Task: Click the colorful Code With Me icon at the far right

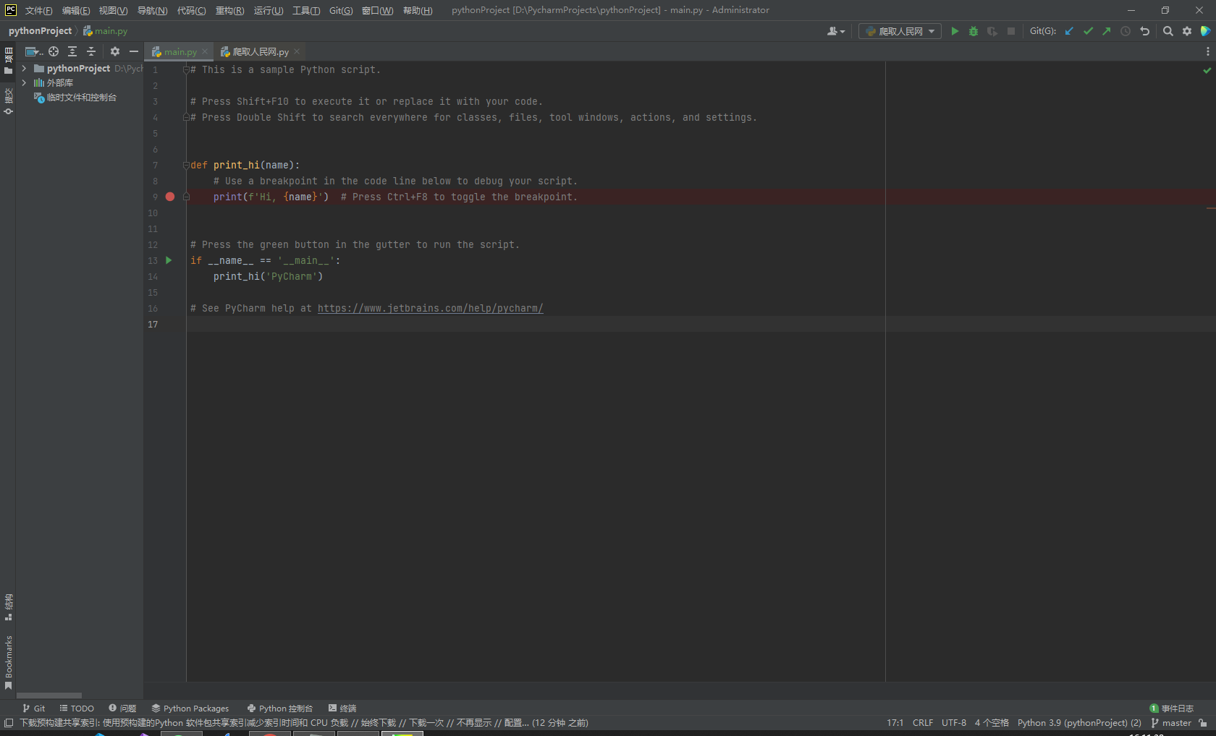Action: click(x=1206, y=31)
